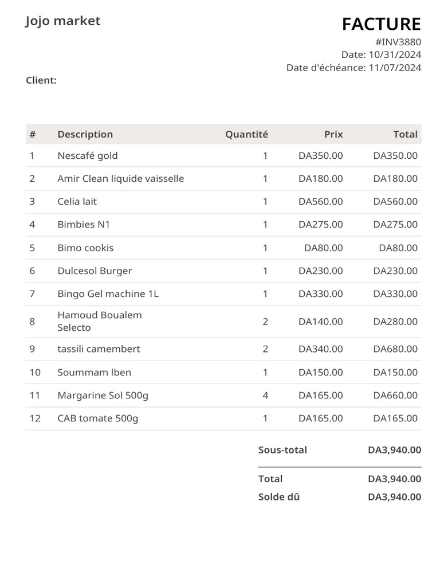Click the Margarine Sol 500g quantity

[x=265, y=395]
